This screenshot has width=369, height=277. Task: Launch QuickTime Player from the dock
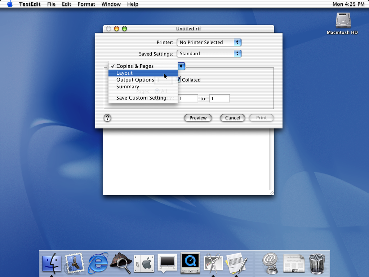coord(190,263)
